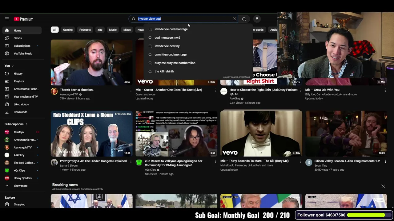
Task: Open 'Silicon Valley Season 4 Jian Yang' title
Action: click(x=347, y=161)
